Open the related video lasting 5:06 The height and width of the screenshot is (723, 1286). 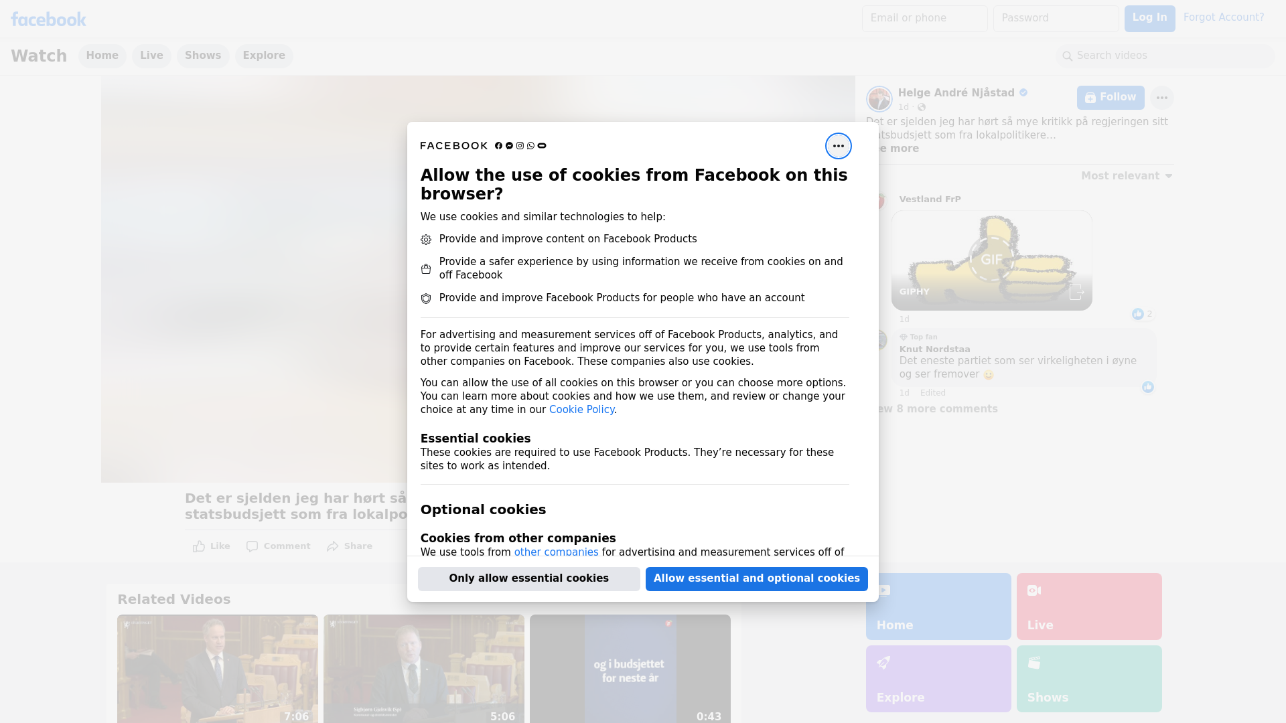(x=424, y=669)
